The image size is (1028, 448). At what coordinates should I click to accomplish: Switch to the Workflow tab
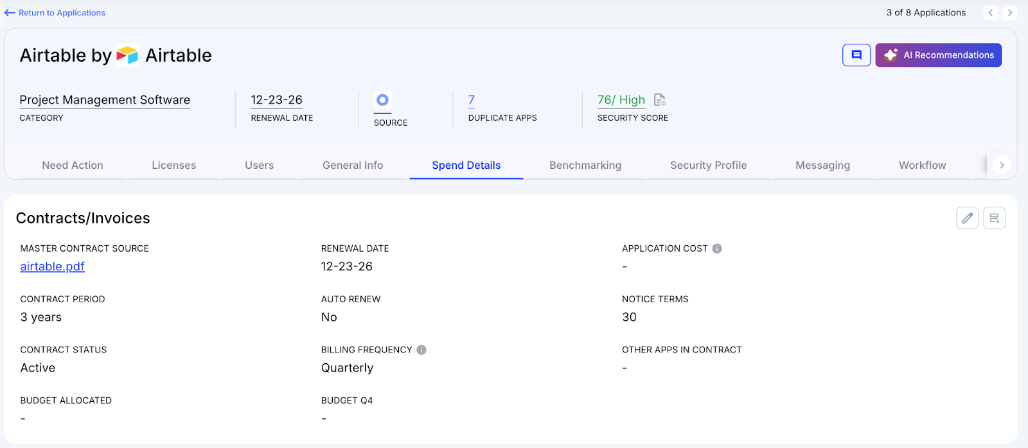(923, 165)
